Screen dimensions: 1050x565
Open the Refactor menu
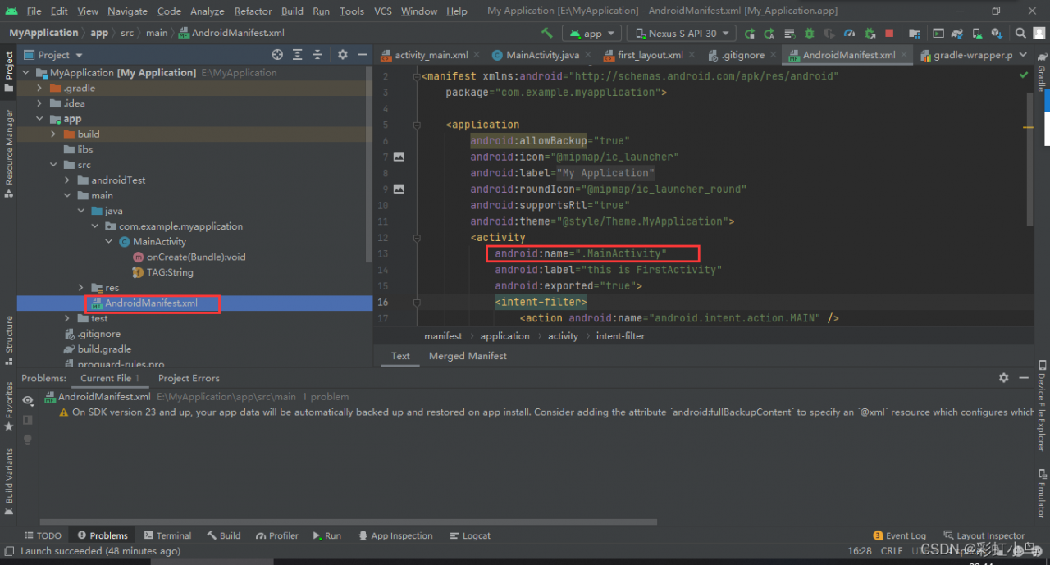(253, 11)
